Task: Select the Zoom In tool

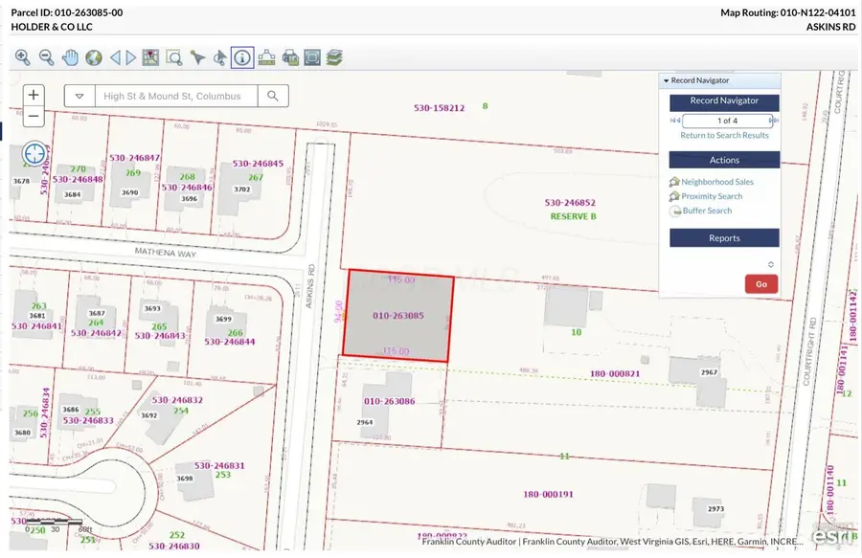Action: pyautogui.click(x=22, y=57)
